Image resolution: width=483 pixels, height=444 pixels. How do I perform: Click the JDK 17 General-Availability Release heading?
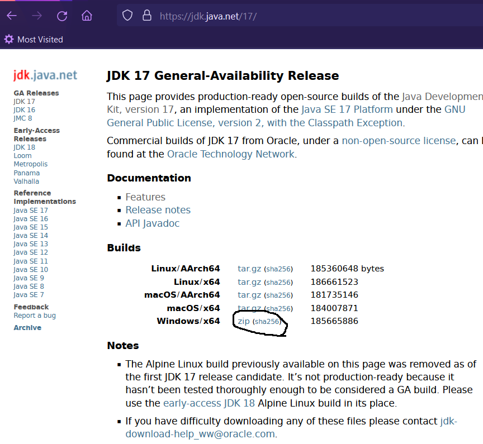(x=222, y=76)
